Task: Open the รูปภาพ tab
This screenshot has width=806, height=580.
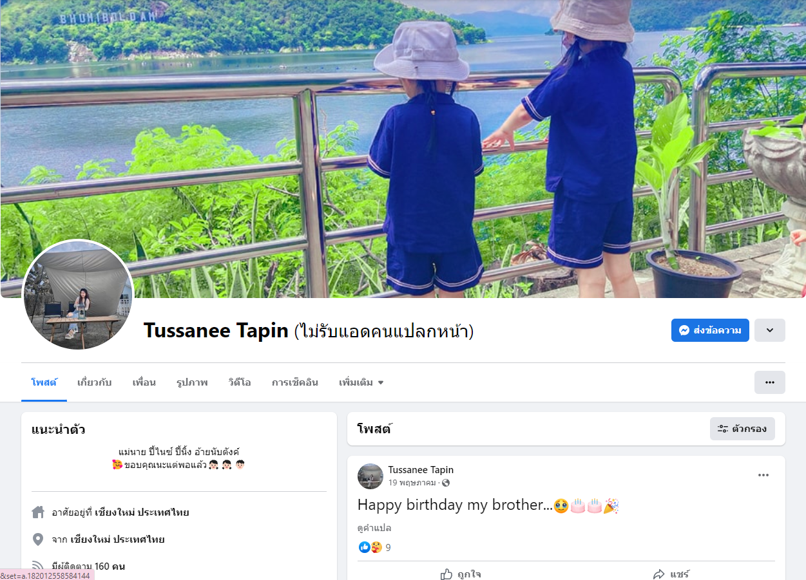Action: coord(192,382)
